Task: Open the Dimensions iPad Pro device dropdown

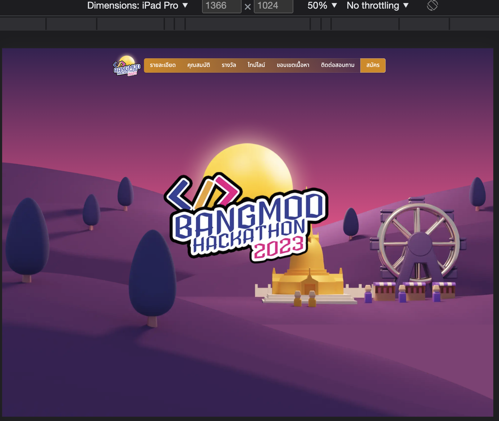Action: pos(138,5)
